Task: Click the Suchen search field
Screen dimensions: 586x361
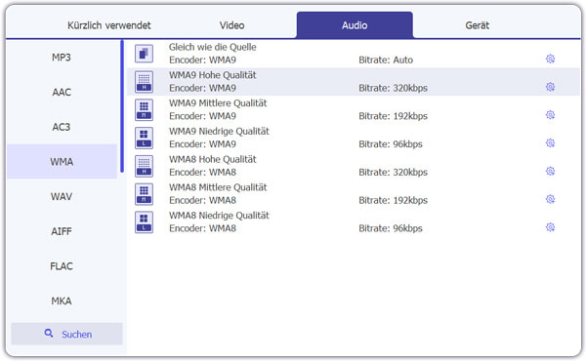Action: 66,334
